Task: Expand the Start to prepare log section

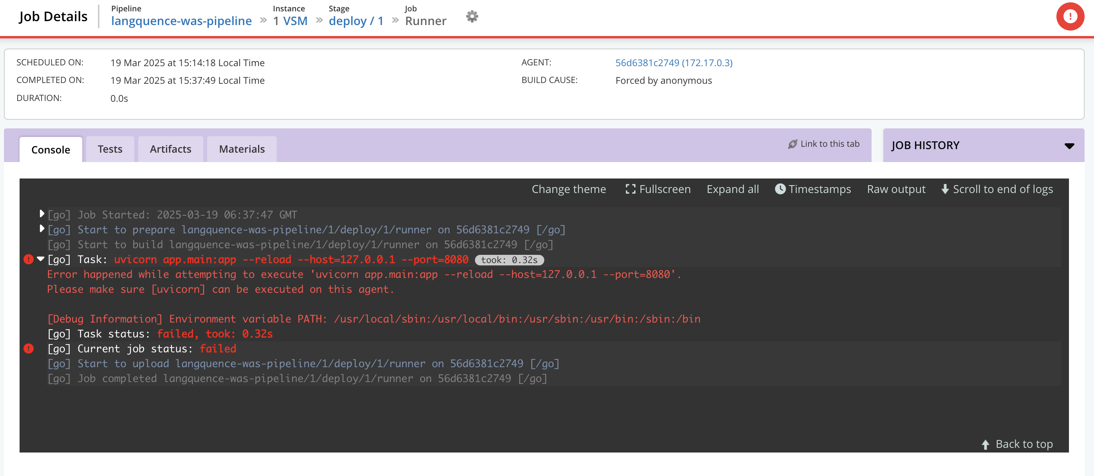Action: [x=42, y=229]
